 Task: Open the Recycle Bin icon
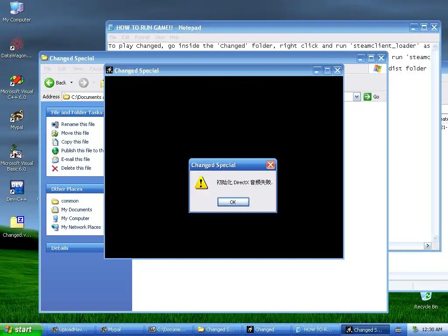[426, 301]
